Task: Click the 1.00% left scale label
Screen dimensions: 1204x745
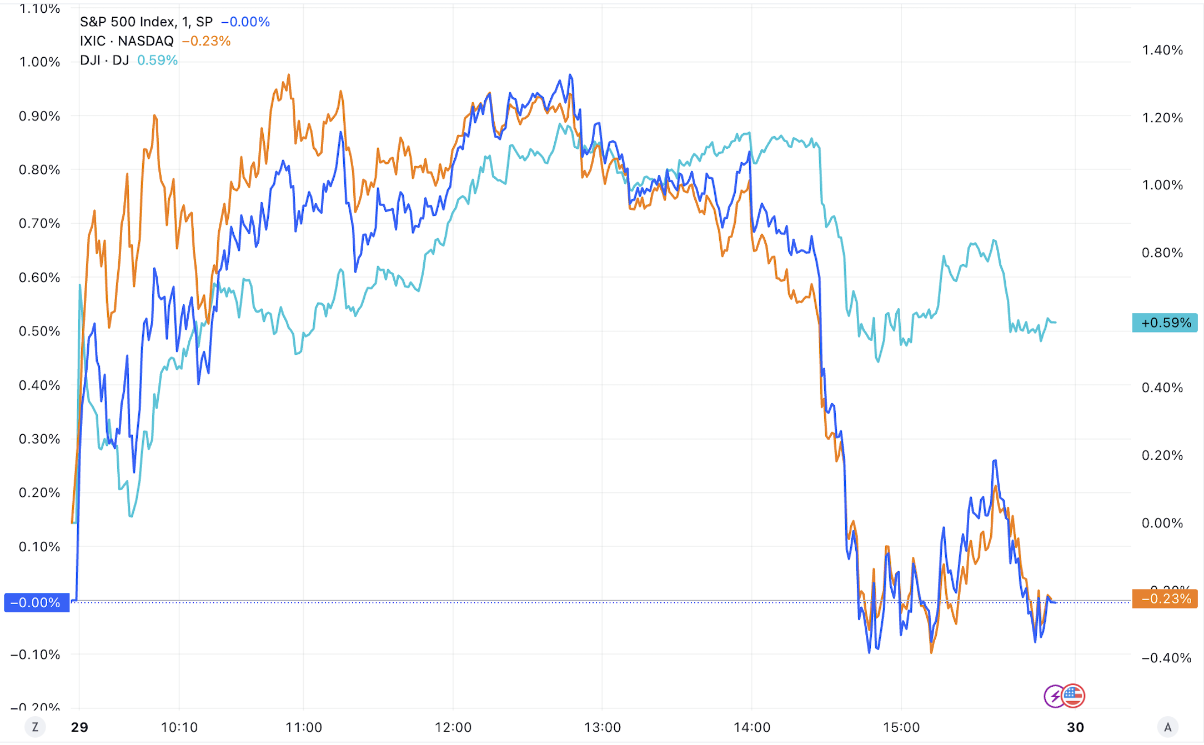Action: (39, 62)
